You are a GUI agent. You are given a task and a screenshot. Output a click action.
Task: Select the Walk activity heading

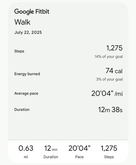tap(22, 22)
